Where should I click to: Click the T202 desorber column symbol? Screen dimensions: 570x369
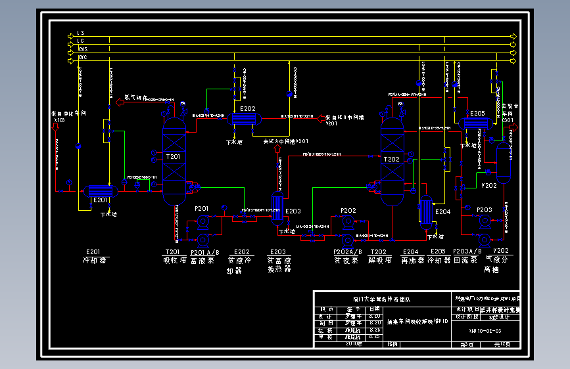click(x=392, y=162)
